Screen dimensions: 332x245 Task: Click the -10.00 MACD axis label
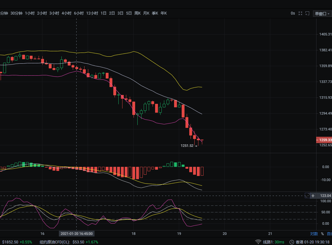pyautogui.click(x=326, y=180)
